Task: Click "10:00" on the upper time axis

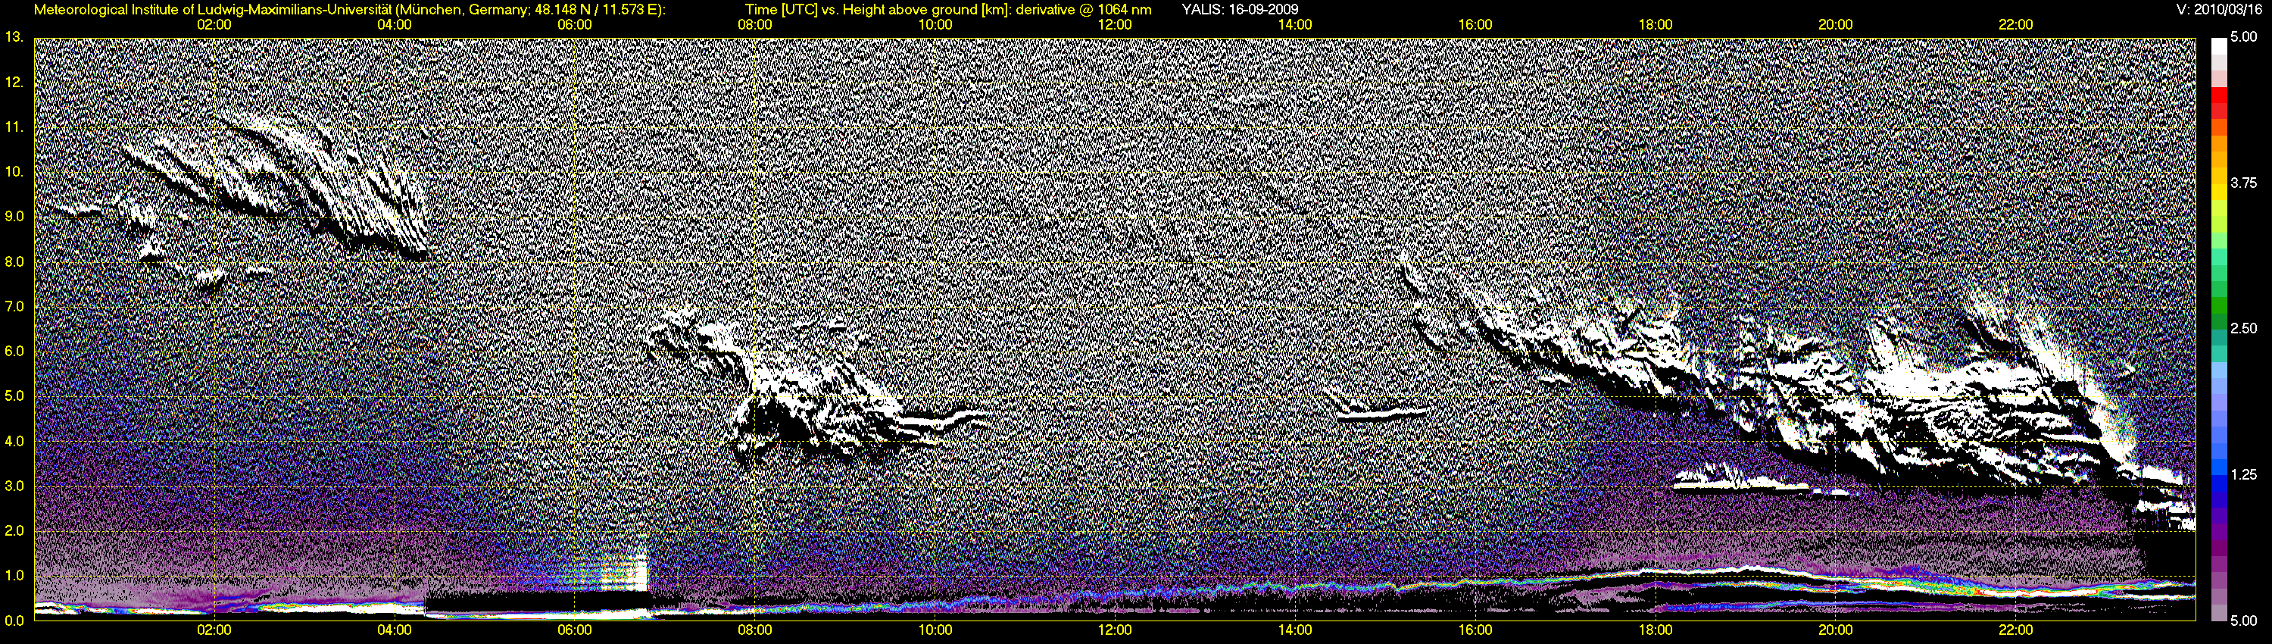Action: 935,25
